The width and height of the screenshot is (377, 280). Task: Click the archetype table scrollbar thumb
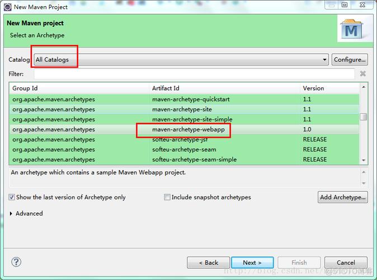(x=364, y=117)
